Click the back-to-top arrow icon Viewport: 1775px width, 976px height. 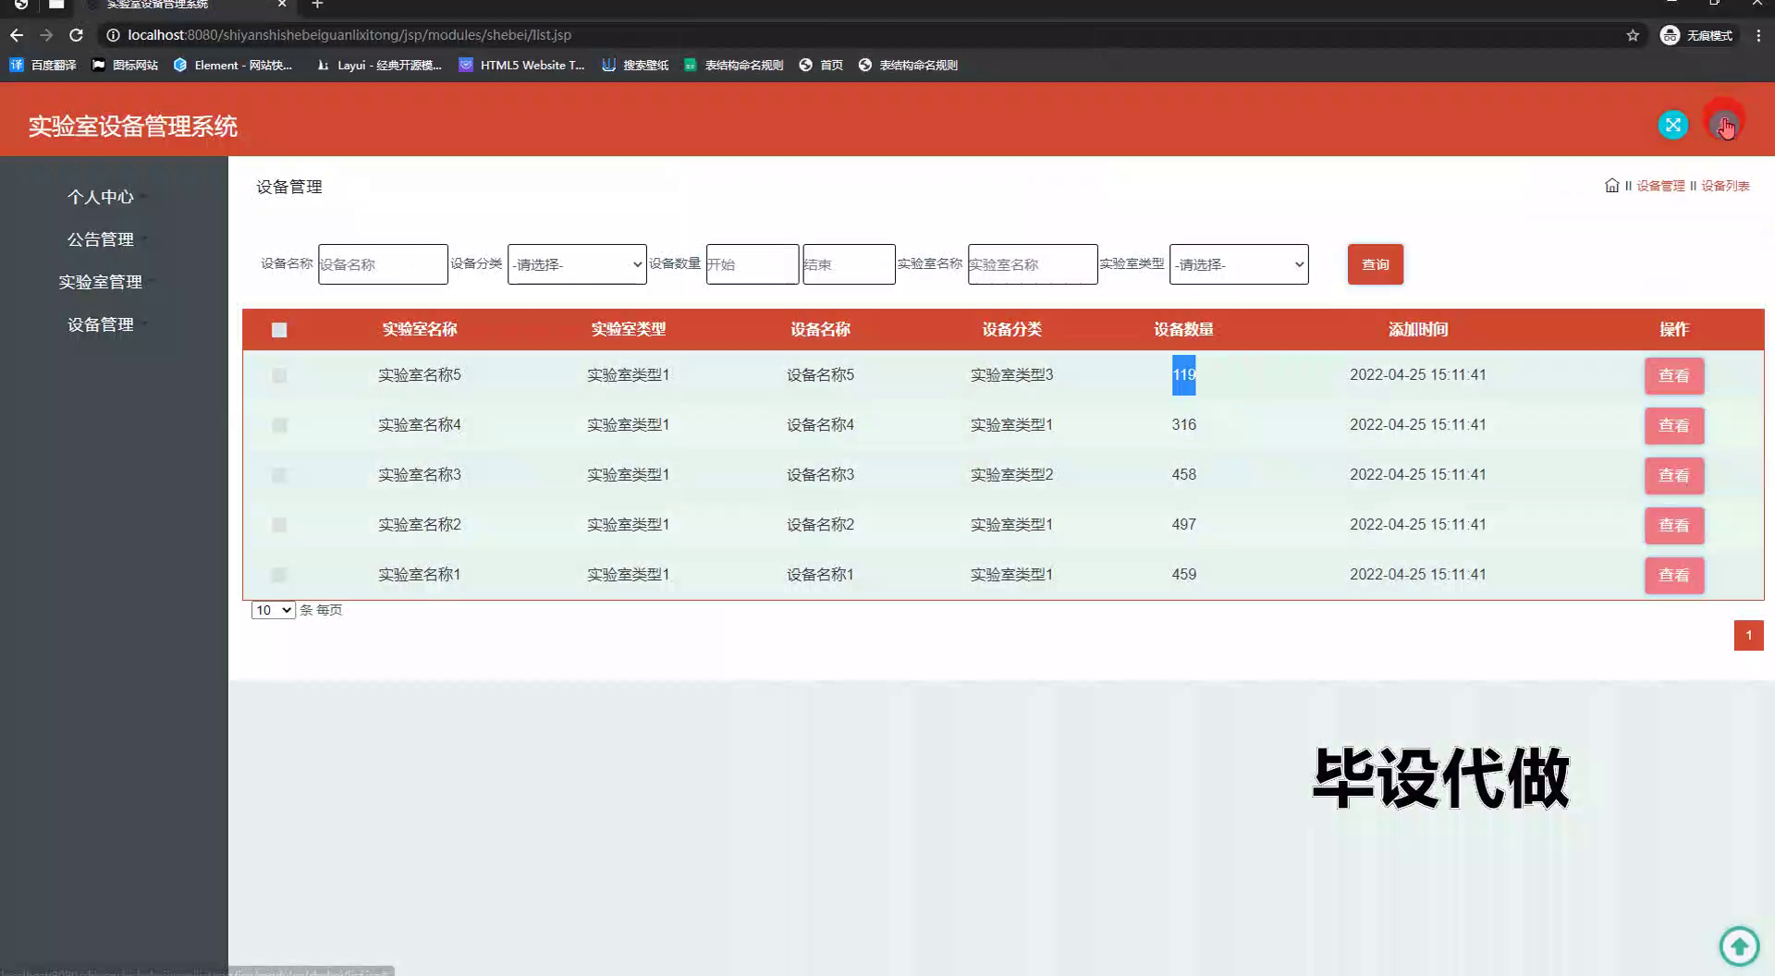(x=1739, y=945)
